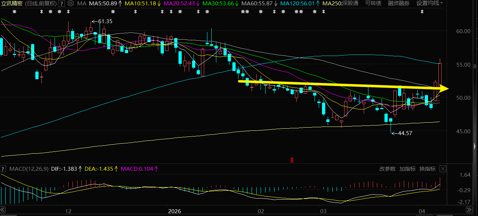Switch to the 深股通 tab
Image resolution: width=478 pixels, height=216 pixels.
pos(351,4)
